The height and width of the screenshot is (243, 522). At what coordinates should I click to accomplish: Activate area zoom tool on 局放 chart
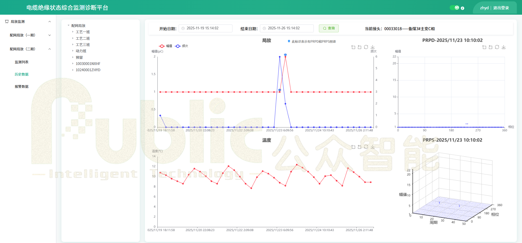click(353, 47)
